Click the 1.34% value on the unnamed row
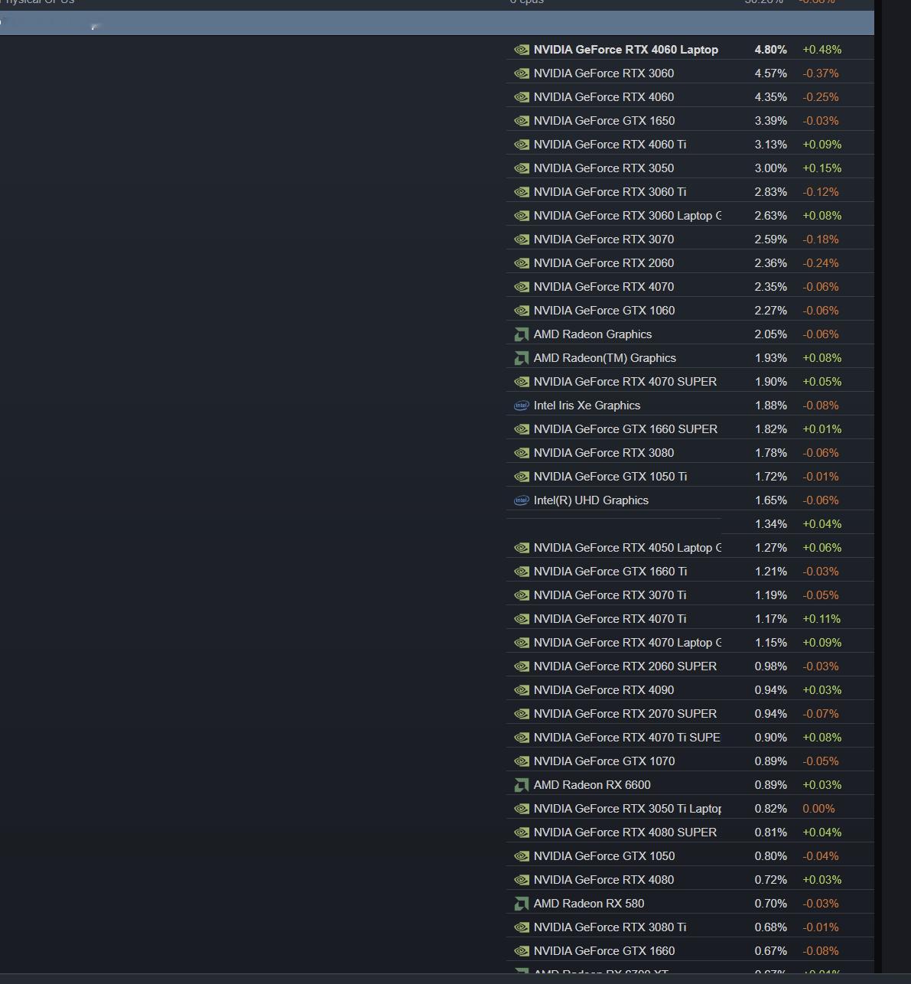This screenshot has height=984, width=911. click(770, 524)
